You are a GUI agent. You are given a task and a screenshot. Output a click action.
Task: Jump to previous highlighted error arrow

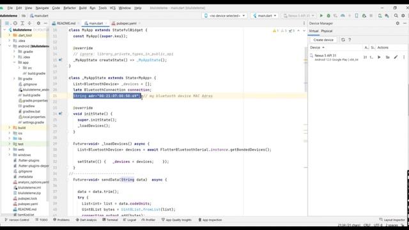[298, 31]
